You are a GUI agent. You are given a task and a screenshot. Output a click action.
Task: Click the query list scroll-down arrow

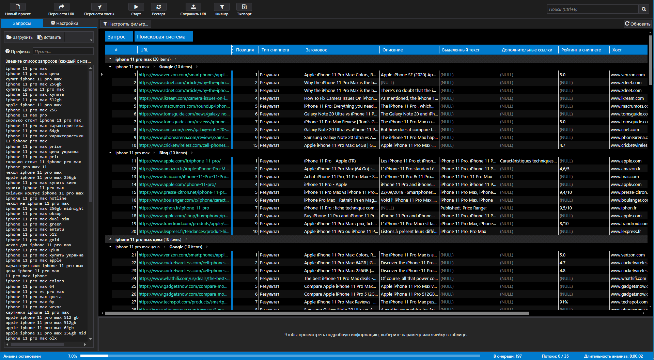point(90,339)
